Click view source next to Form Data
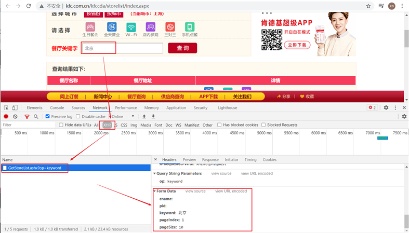 click(195, 191)
